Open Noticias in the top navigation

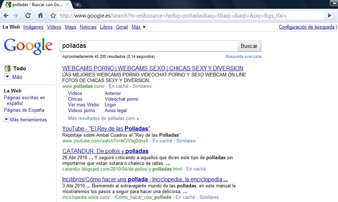88,27
